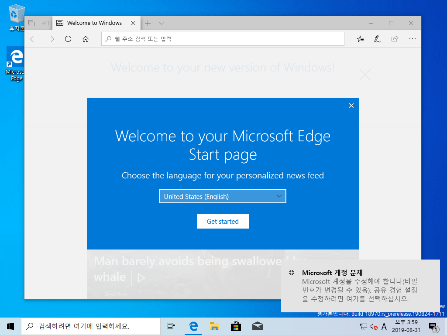Share this page icon
The height and width of the screenshot is (335, 447).
click(395, 39)
